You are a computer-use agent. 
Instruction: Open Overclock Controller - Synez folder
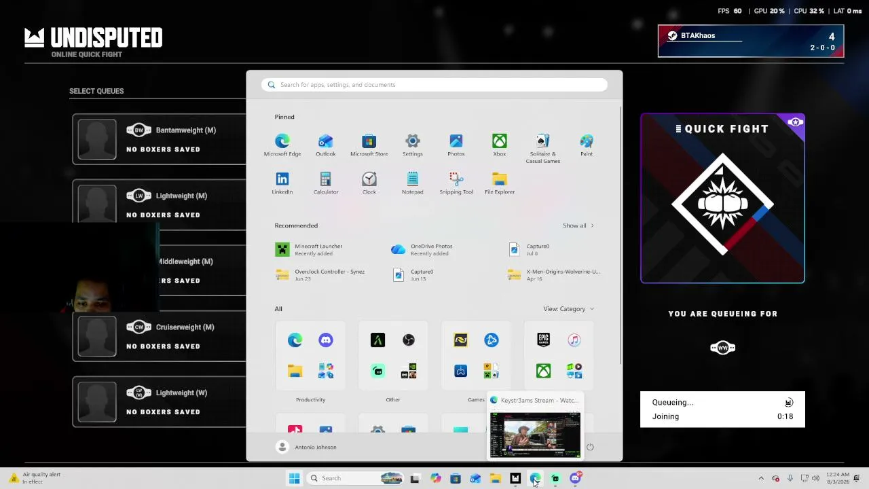pyautogui.click(x=320, y=275)
